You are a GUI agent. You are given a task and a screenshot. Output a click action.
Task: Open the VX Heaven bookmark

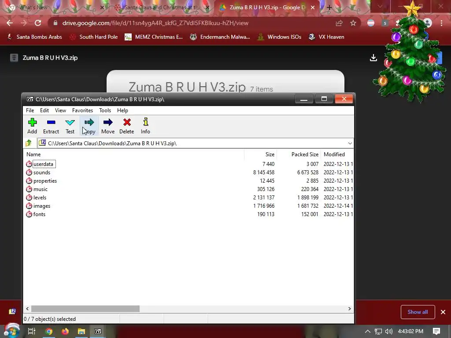point(326,37)
